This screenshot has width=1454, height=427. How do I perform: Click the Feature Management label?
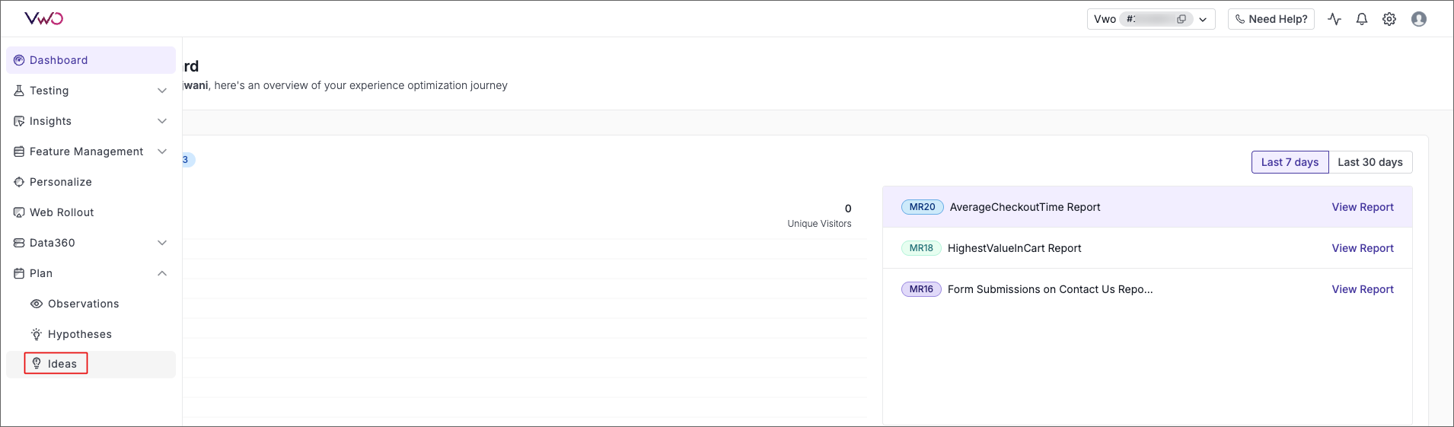(x=87, y=151)
